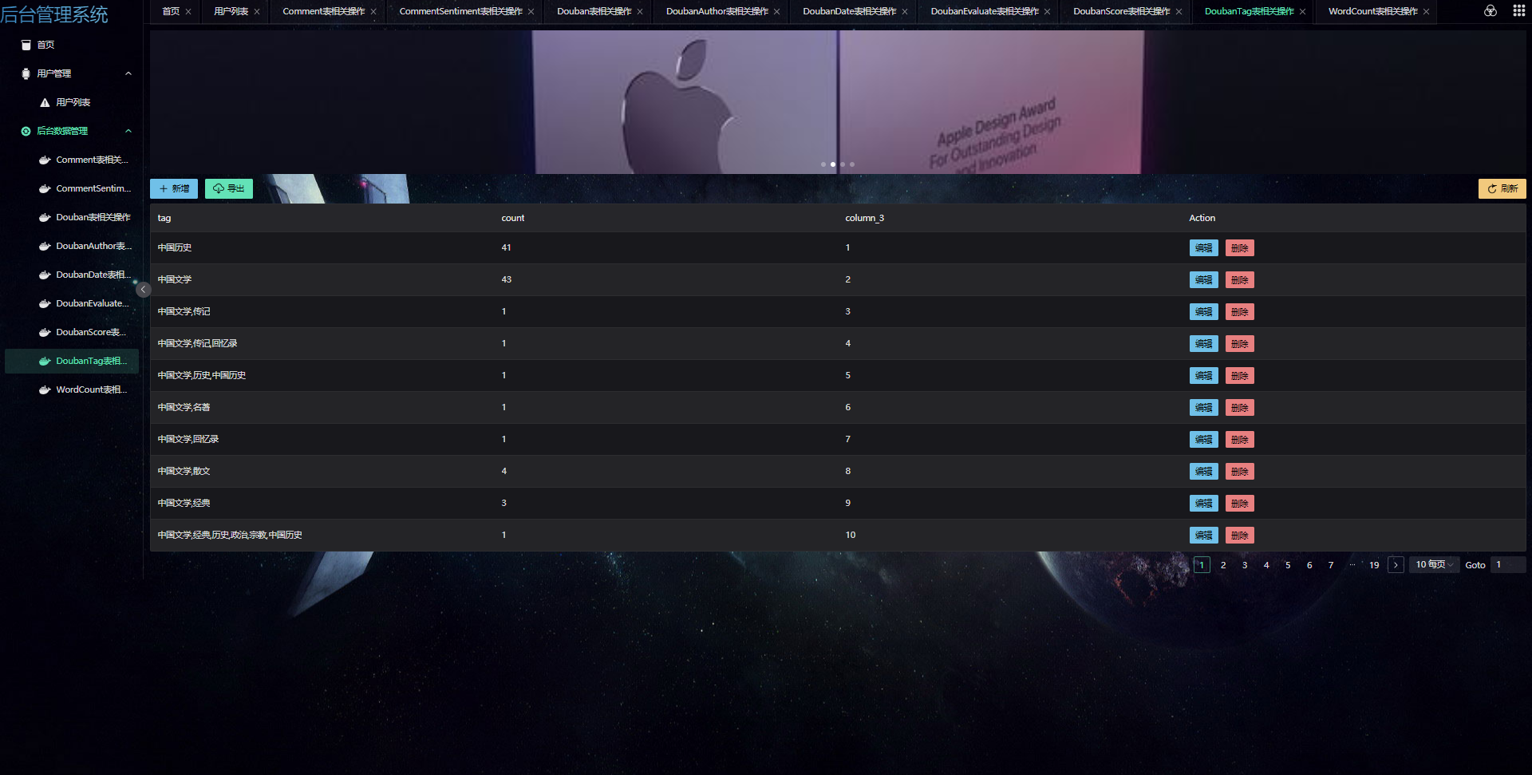
Task: Collapse the sidebar with the arrow handle
Action: point(144,290)
